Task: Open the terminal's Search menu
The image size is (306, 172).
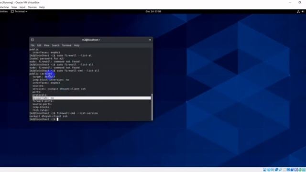Action: click(55, 45)
